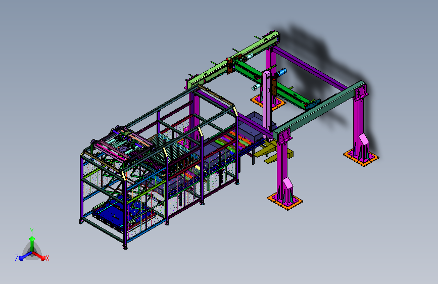Select the light green overhead gantry rail beam
The image size is (438, 284).
tap(233, 60)
